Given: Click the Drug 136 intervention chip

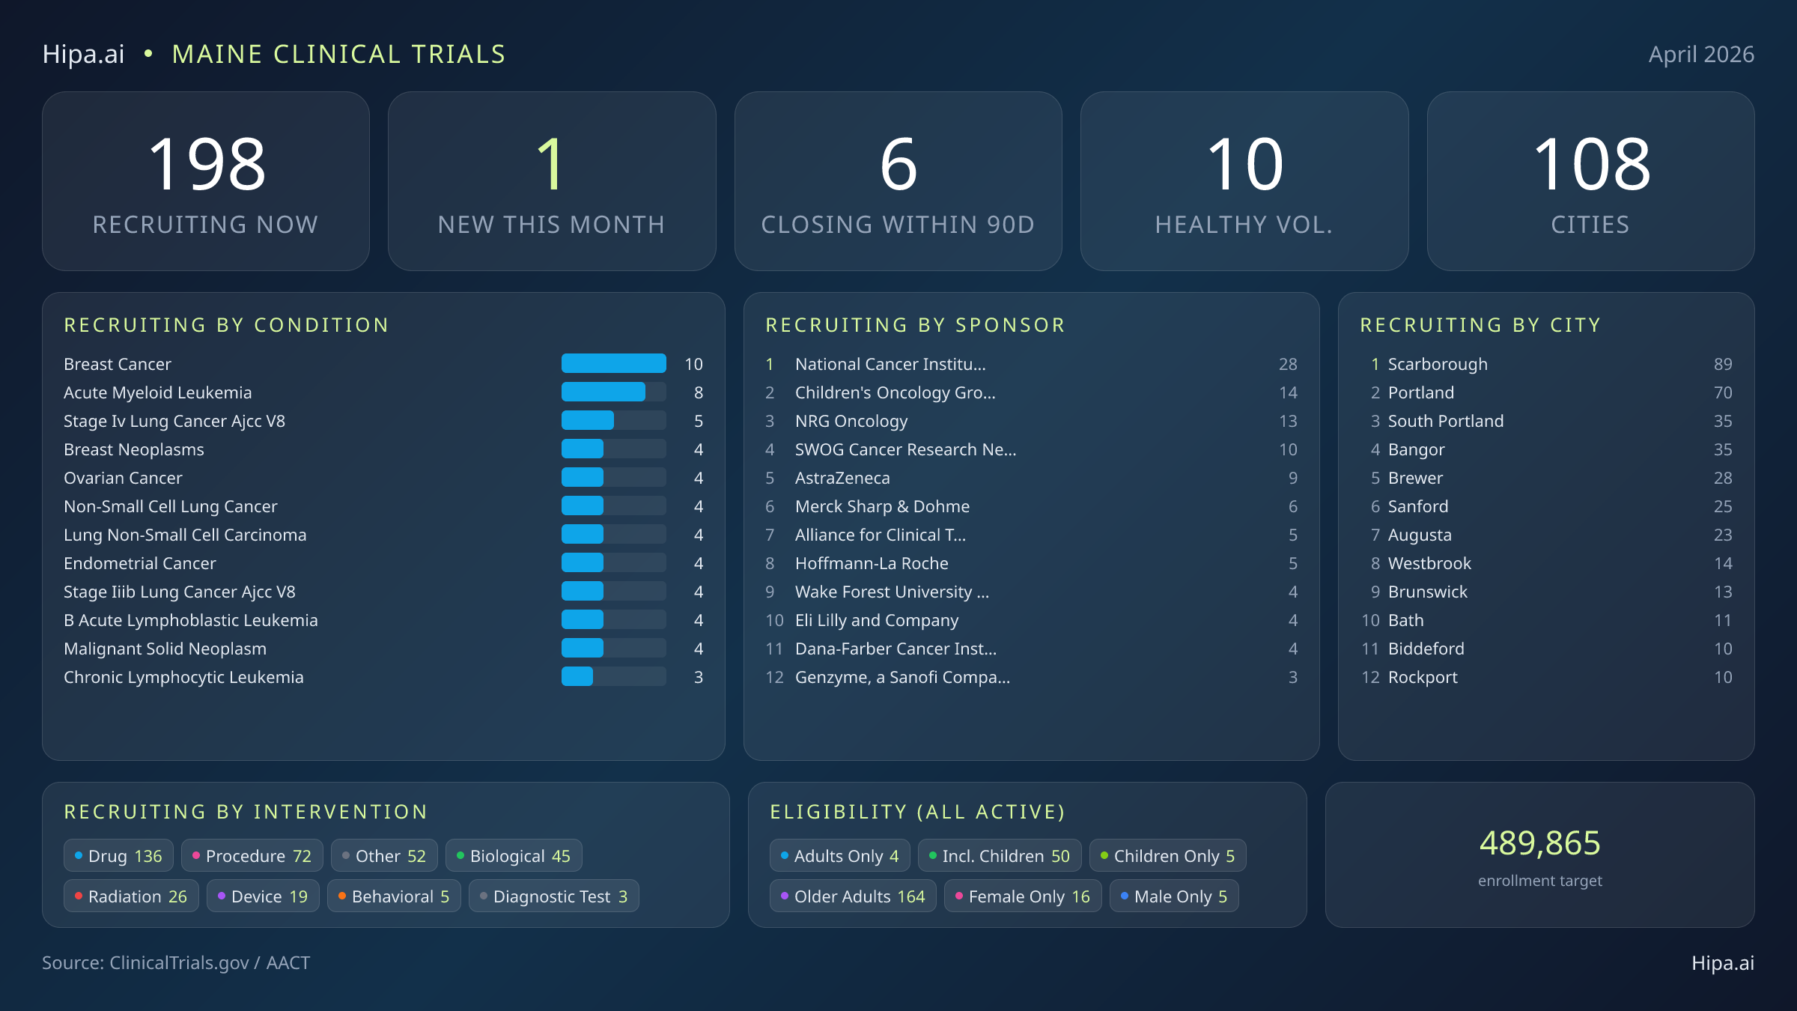Looking at the screenshot, I should click(x=118, y=856).
